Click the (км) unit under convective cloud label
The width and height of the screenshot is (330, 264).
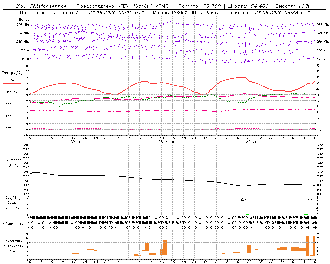click(13, 251)
